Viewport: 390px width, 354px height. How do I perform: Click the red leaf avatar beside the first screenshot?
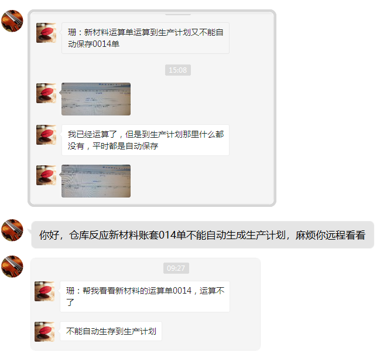[46, 93]
